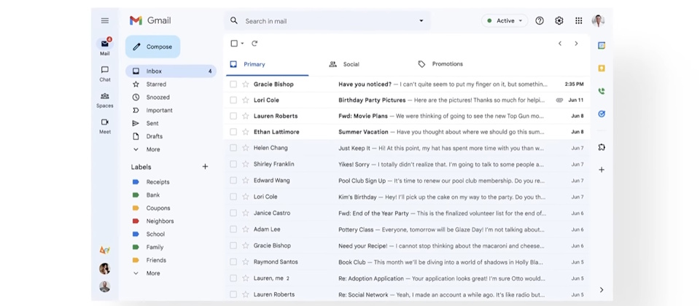Open the Settings gear icon
The image size is (700, 306).
559,21
